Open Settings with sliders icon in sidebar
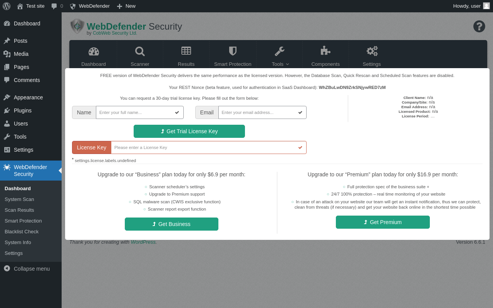 click(x=31, y=150)
